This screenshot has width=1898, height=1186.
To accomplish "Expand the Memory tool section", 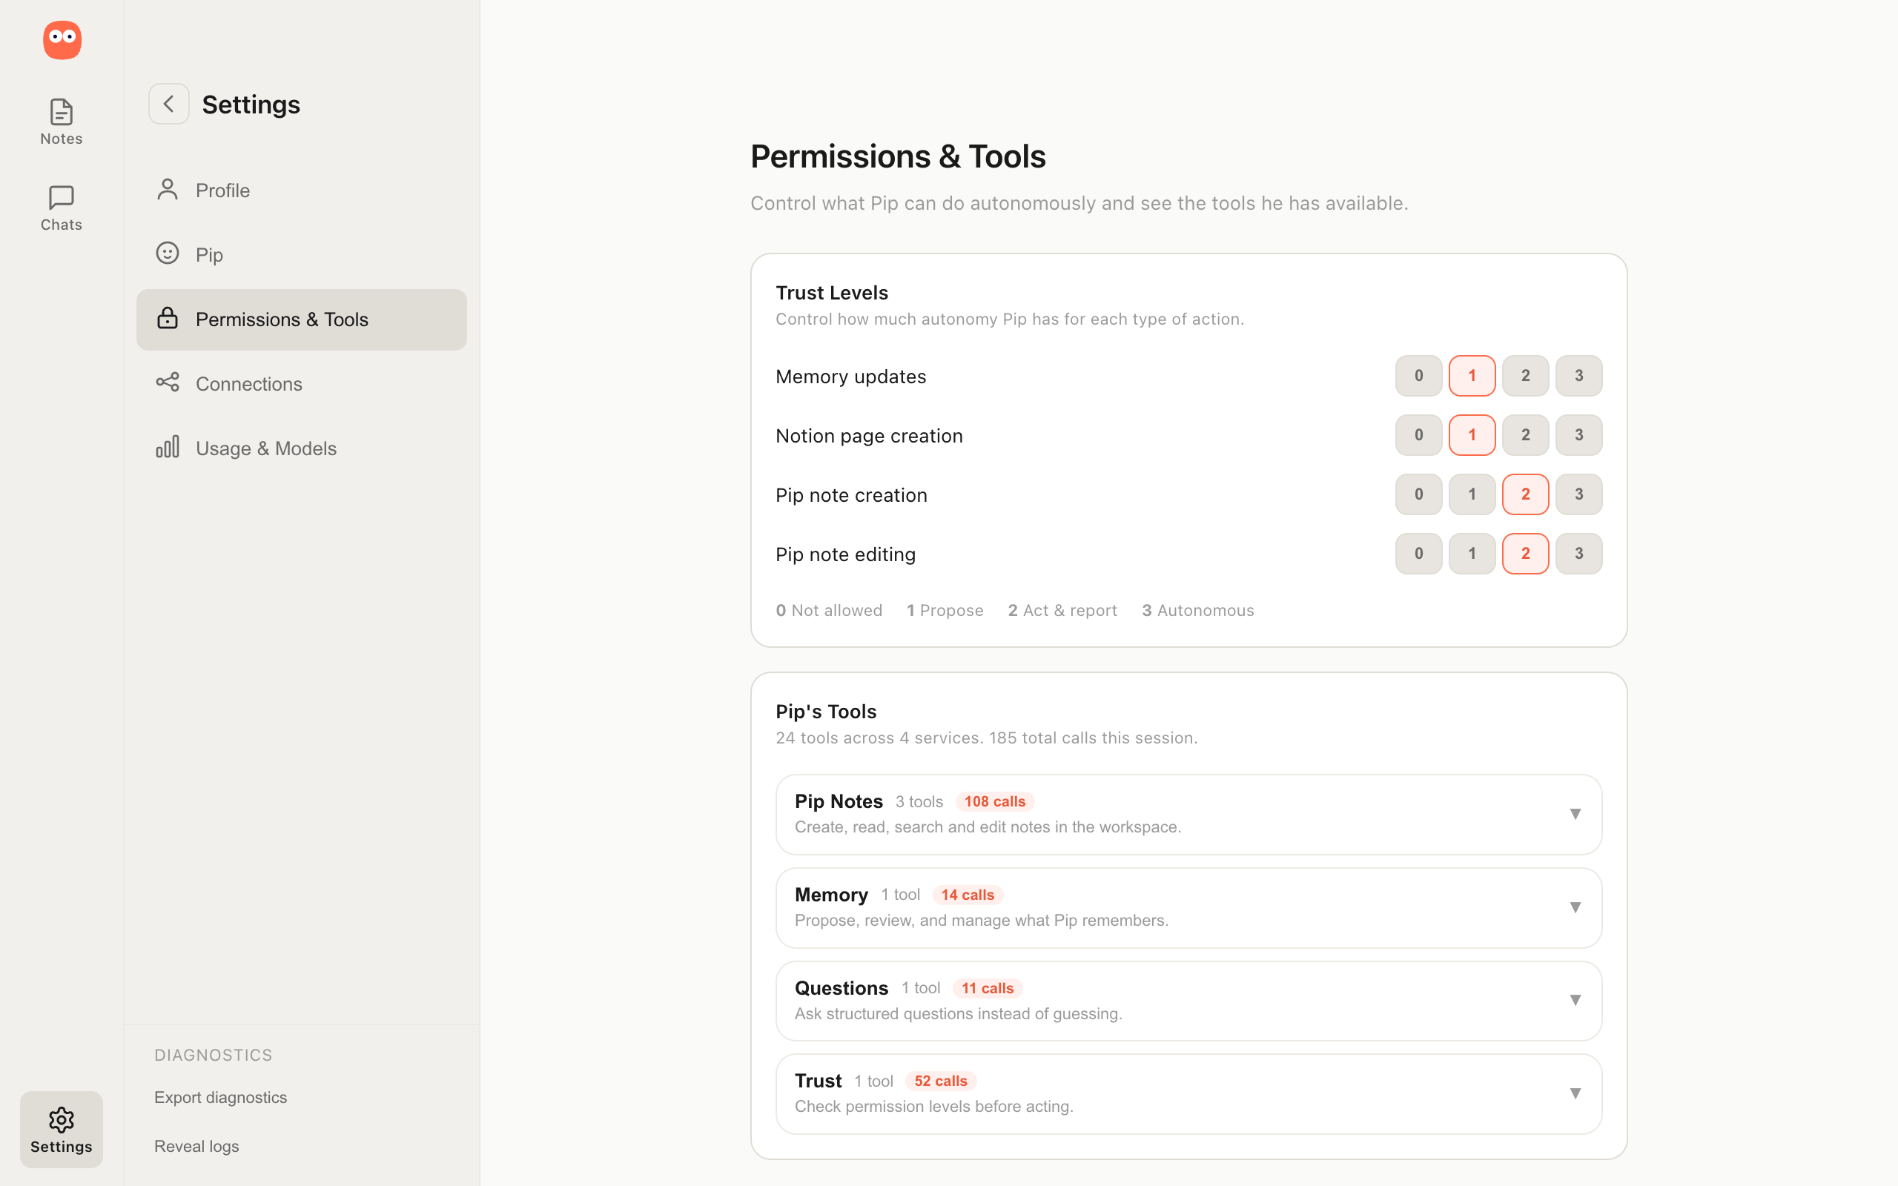I will [x=1188, y=907].
